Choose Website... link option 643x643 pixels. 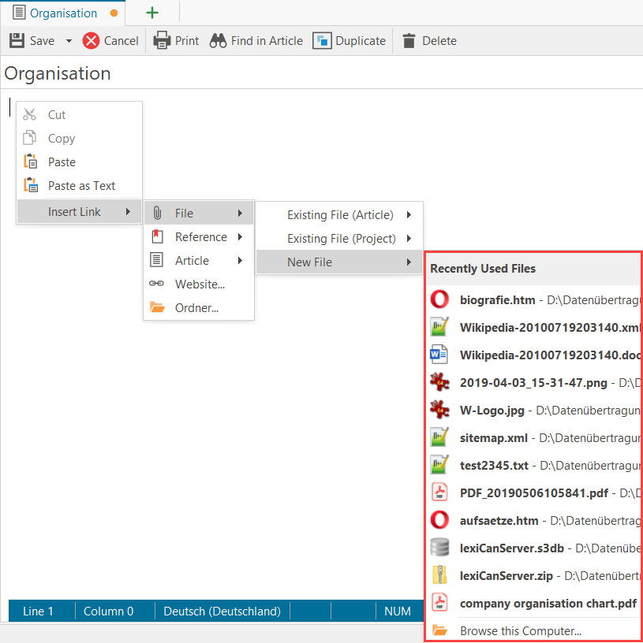tap(200, 284)
